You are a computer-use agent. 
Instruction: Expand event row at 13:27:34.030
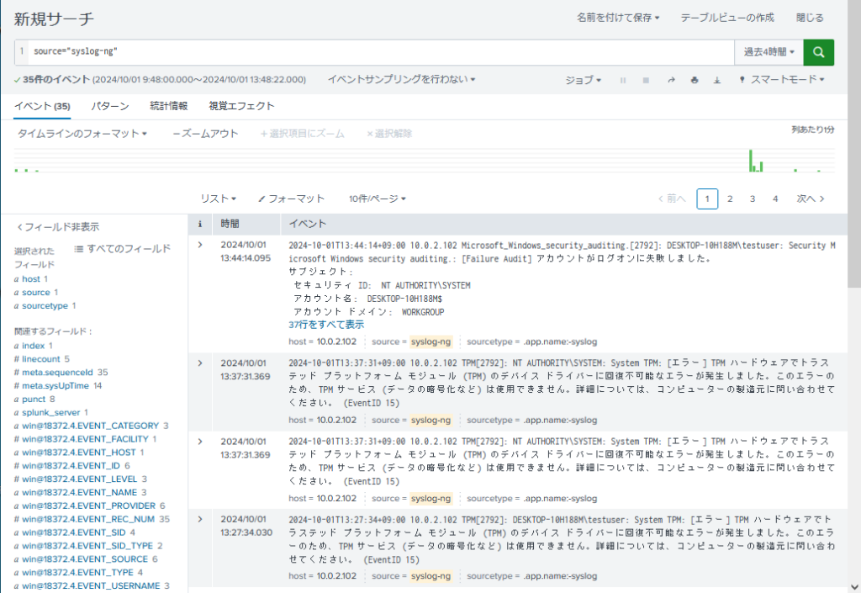click(200, 519)
